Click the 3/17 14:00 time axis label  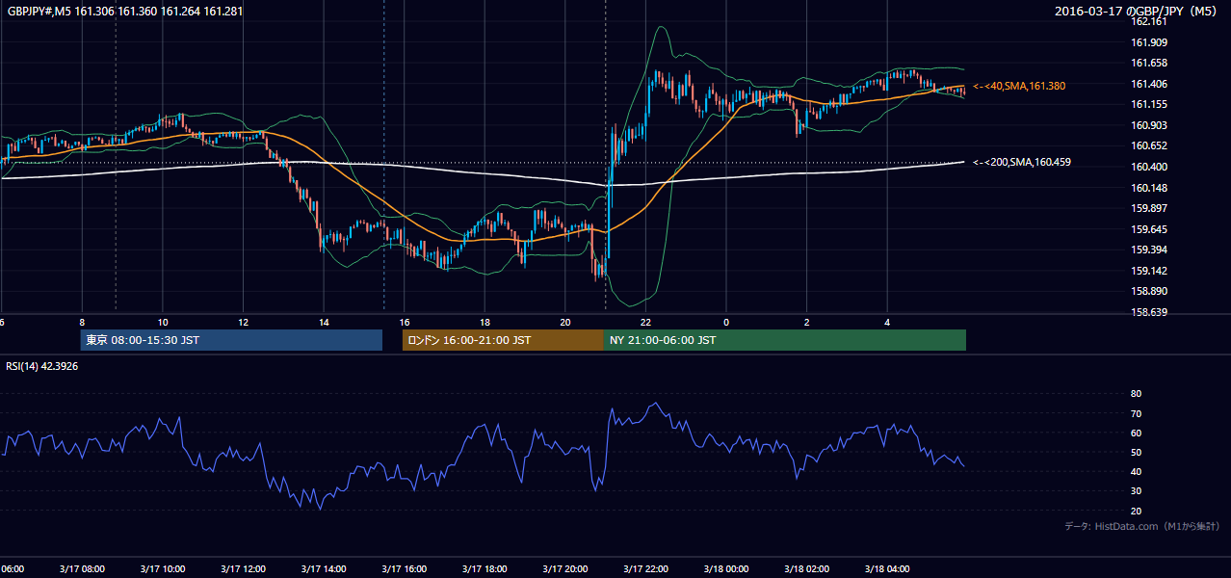tap(324, 568)
